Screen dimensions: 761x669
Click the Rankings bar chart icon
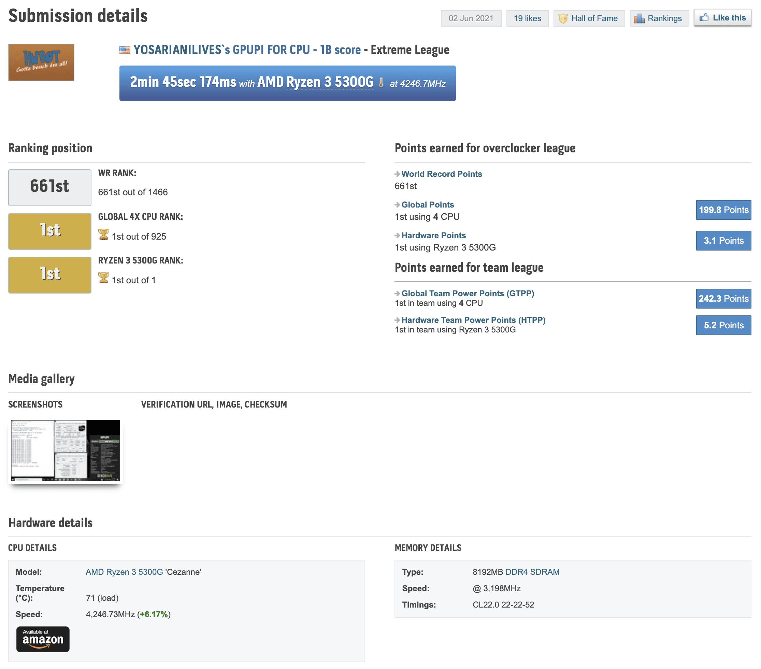pyautogui.click(x=639, y=18)
